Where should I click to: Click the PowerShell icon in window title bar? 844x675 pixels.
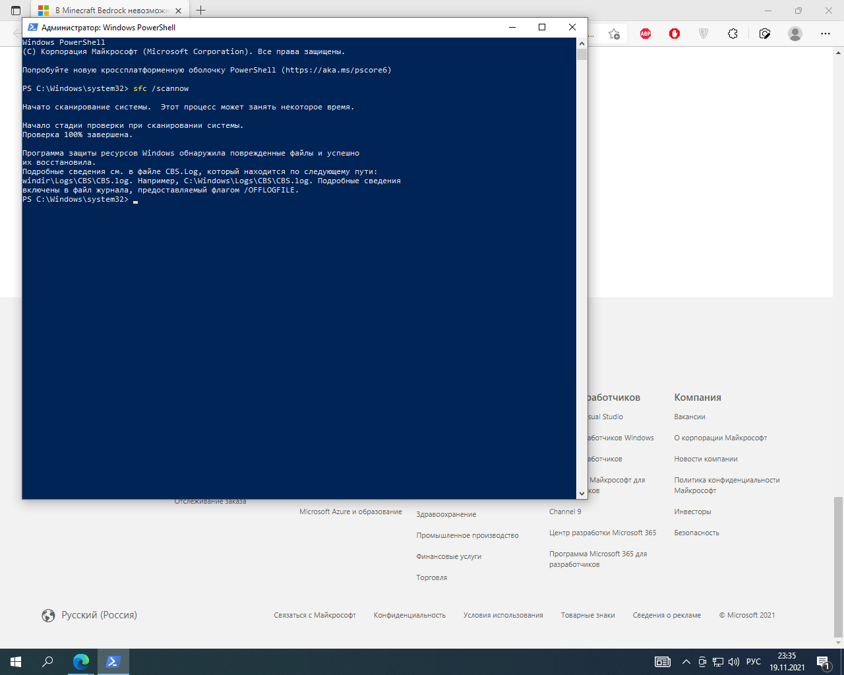[x=32, y=27]
